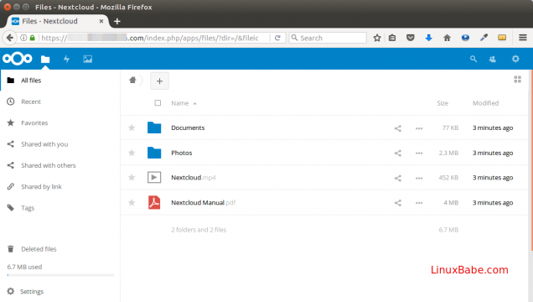
Task: Click the Nextcloud Manual PDF icon
Action: (154, 202)
